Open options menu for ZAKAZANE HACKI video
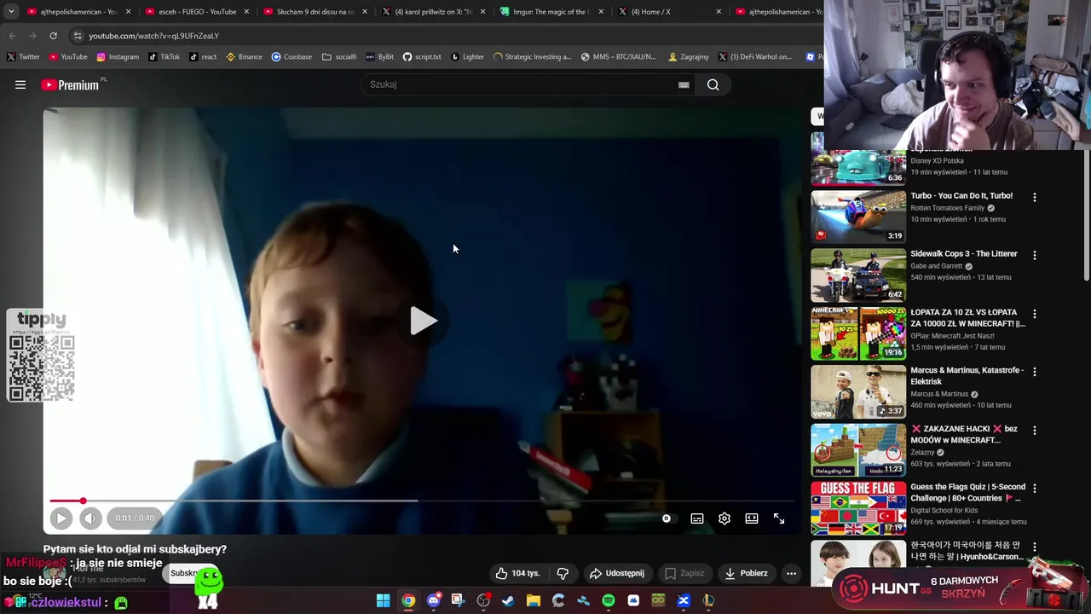Screen dimensions: 1091x614 point(1035,431)
